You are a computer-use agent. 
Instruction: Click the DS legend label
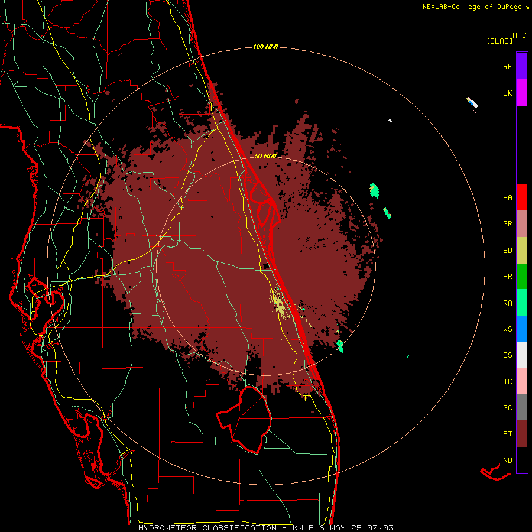pos(507,355)
